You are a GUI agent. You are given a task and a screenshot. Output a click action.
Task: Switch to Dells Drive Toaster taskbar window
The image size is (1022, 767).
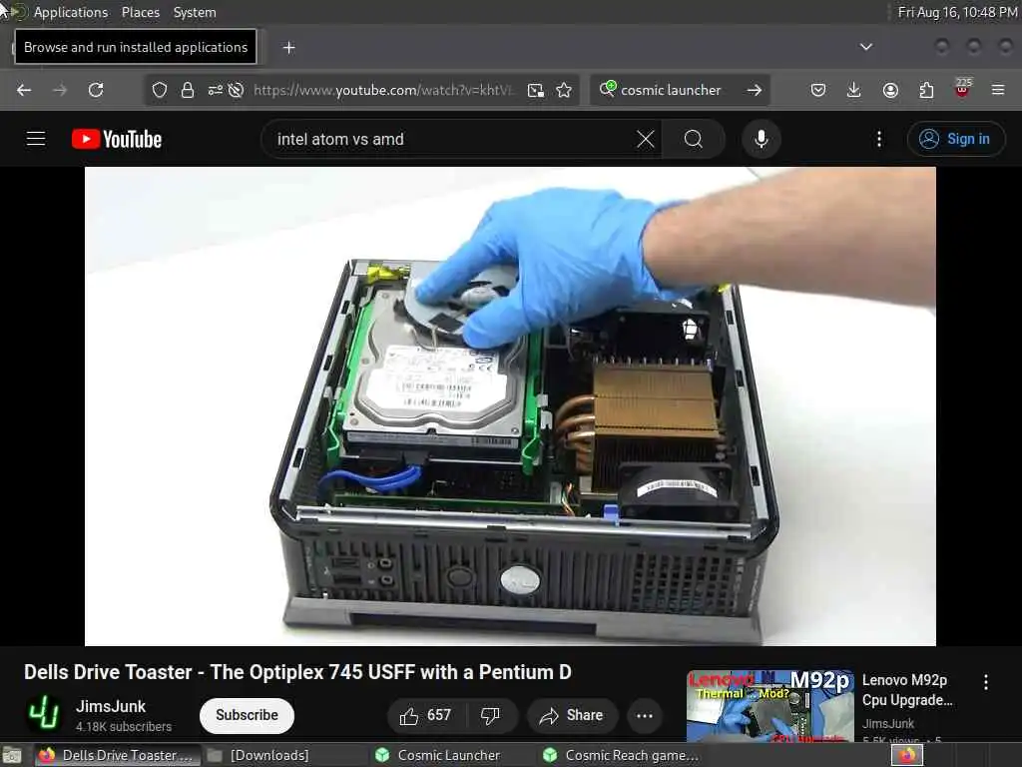pos(118,755)
